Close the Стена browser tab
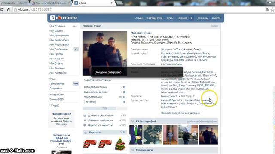Image resolution: width=275 pixels, height=154 pixels. coord(112,3)
